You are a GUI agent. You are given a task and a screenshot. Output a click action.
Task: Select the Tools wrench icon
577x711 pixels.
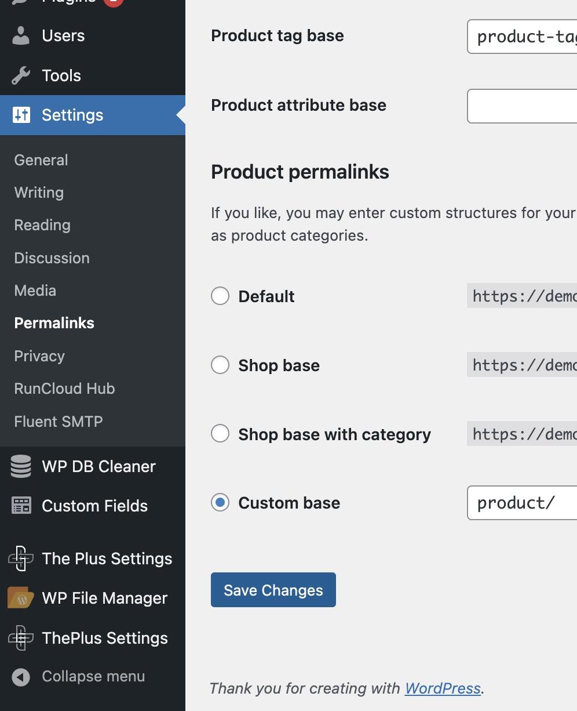pos(20,75)
